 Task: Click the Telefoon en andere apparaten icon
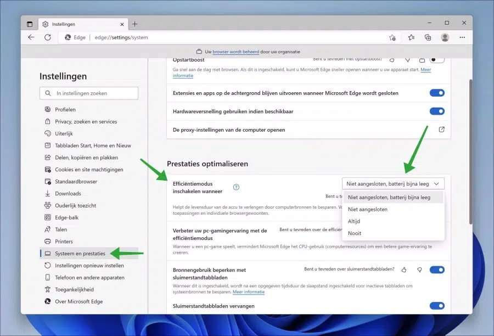click(48, 277)
